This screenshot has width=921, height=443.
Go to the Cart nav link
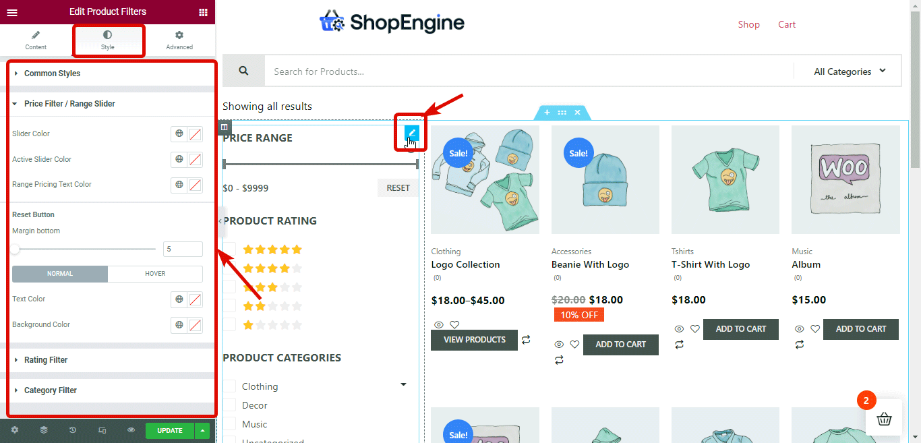click(787, 24)
